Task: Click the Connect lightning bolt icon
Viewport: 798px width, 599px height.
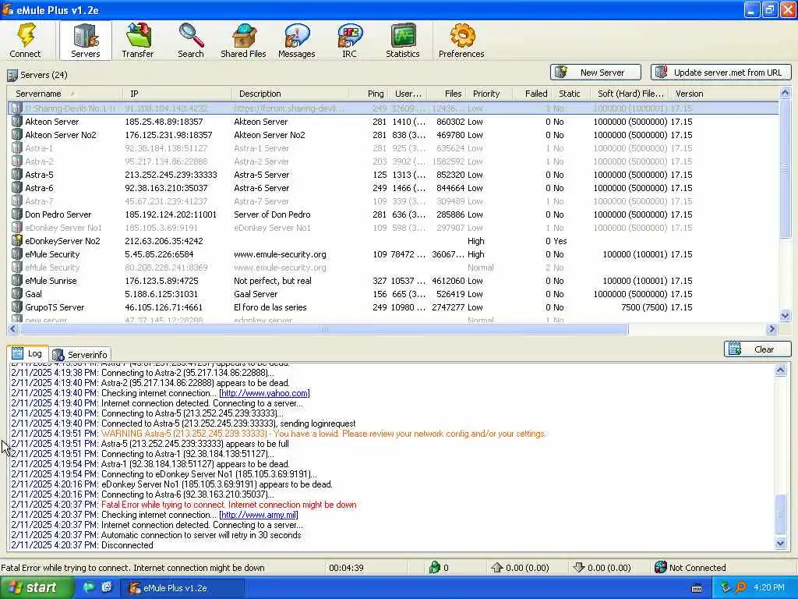Action: 26,36
